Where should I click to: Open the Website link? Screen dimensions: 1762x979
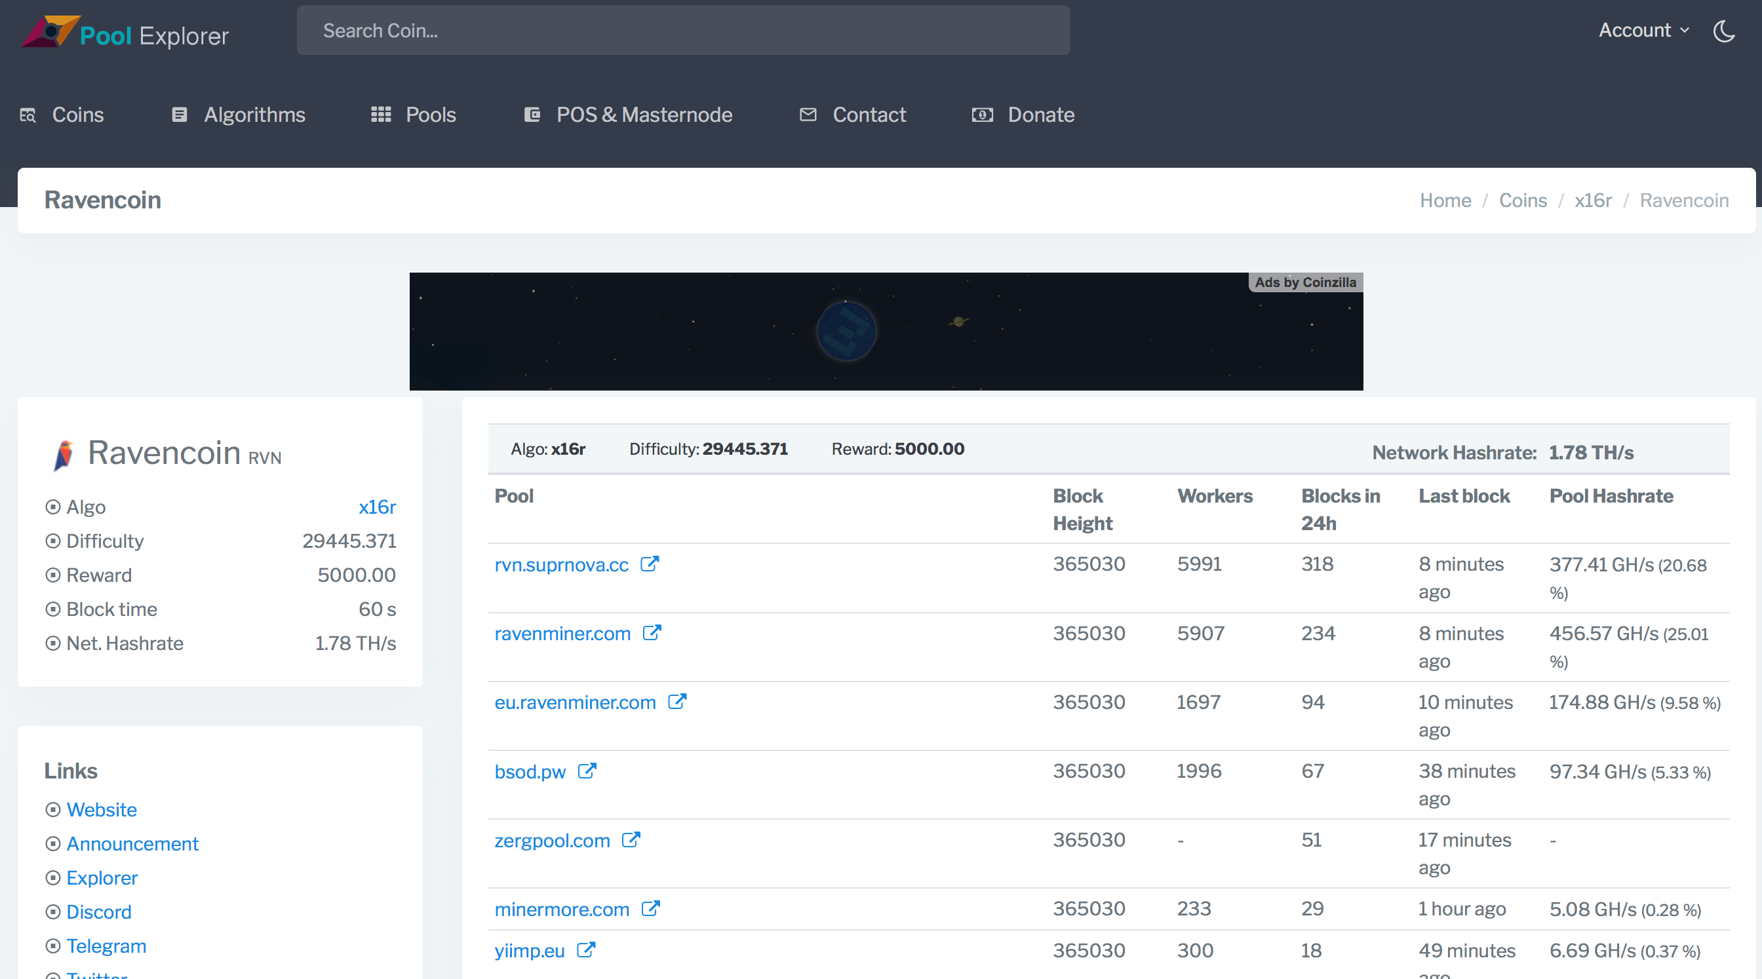point(101,809)
